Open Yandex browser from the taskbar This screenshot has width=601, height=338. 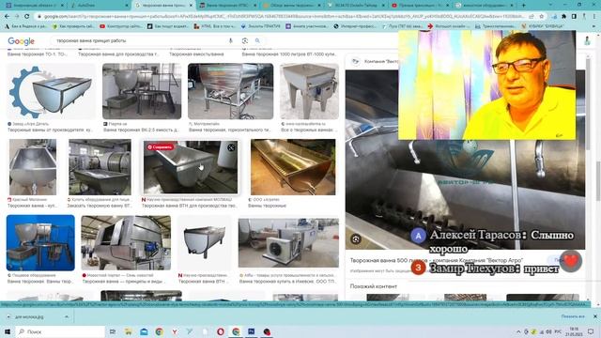coord(175,331)
